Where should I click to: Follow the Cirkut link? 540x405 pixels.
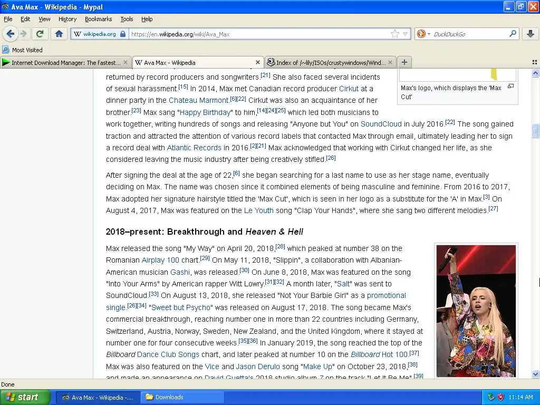click(x=349, y=89)
